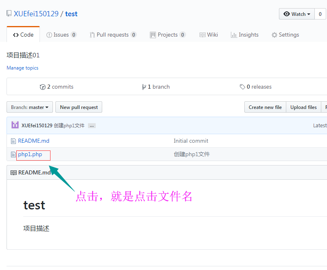Click the commits clock history icon
Image resolution: width=327 pixels, height=270 pixels.
(x=42, y=87)
